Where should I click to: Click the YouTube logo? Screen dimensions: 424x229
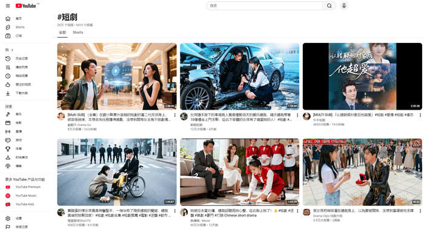(26, 5)
